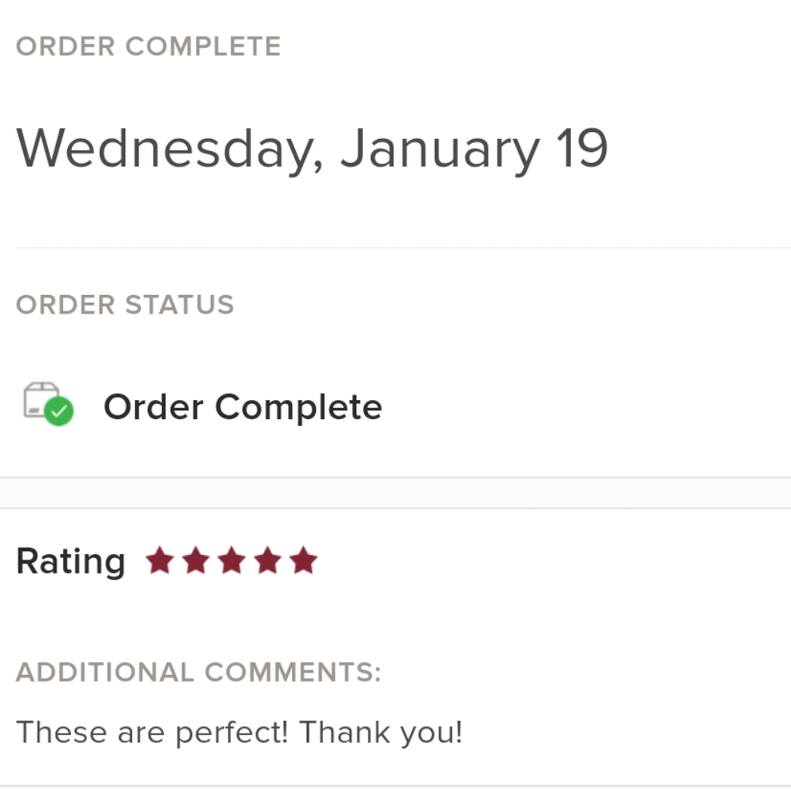791x789 pixels.
Task: Click the ORDER COMPLETE header label
Action: pos(149,47)
